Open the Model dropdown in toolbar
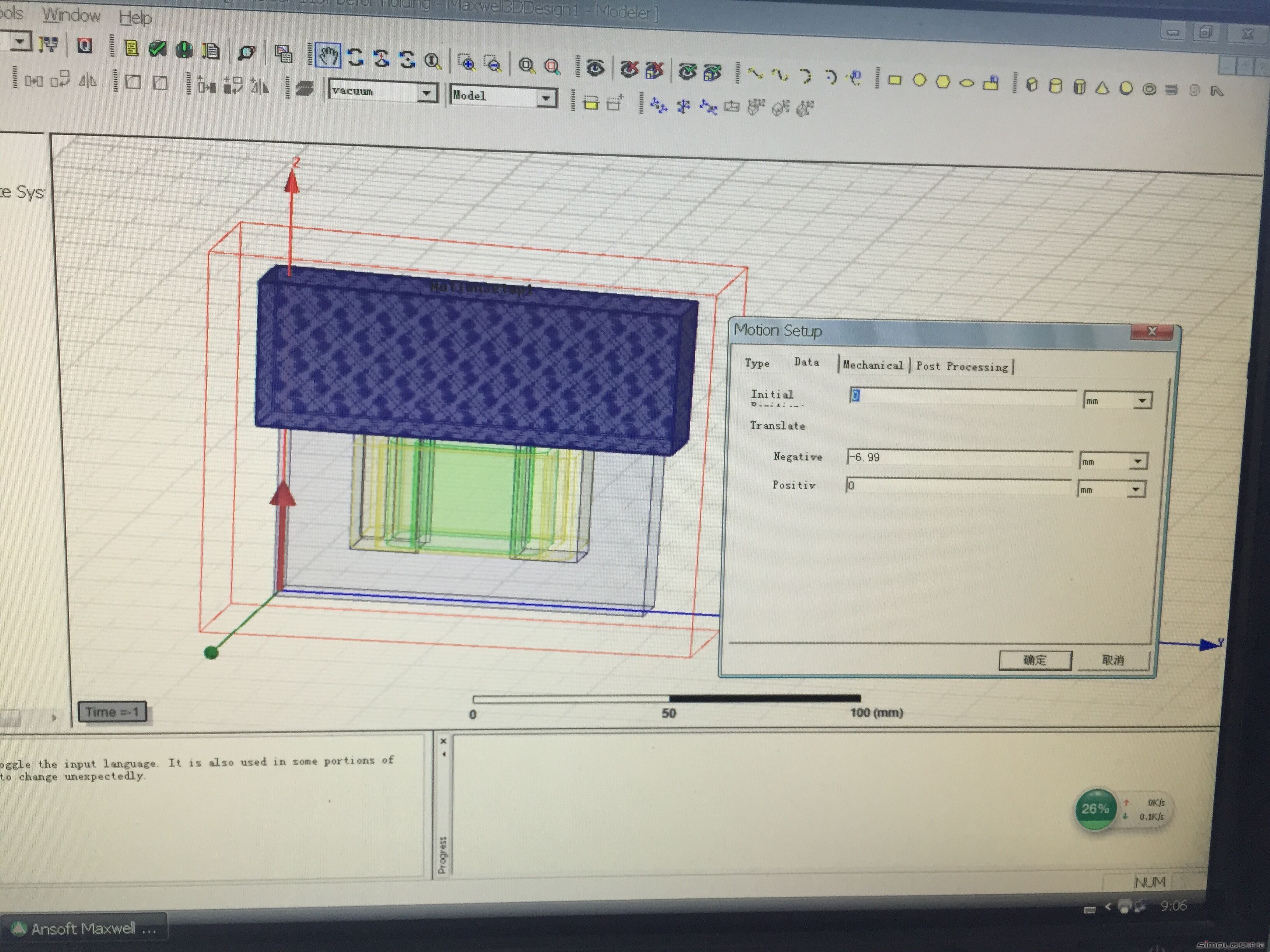Screen dimensions: 1270x952 point(546,98)
